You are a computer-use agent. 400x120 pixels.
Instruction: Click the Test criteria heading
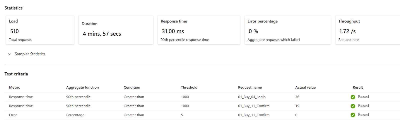coord(16,74)
